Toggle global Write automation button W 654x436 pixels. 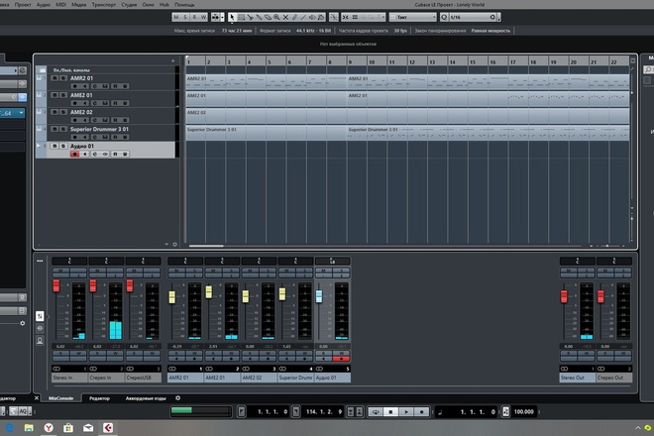point(203,17)
